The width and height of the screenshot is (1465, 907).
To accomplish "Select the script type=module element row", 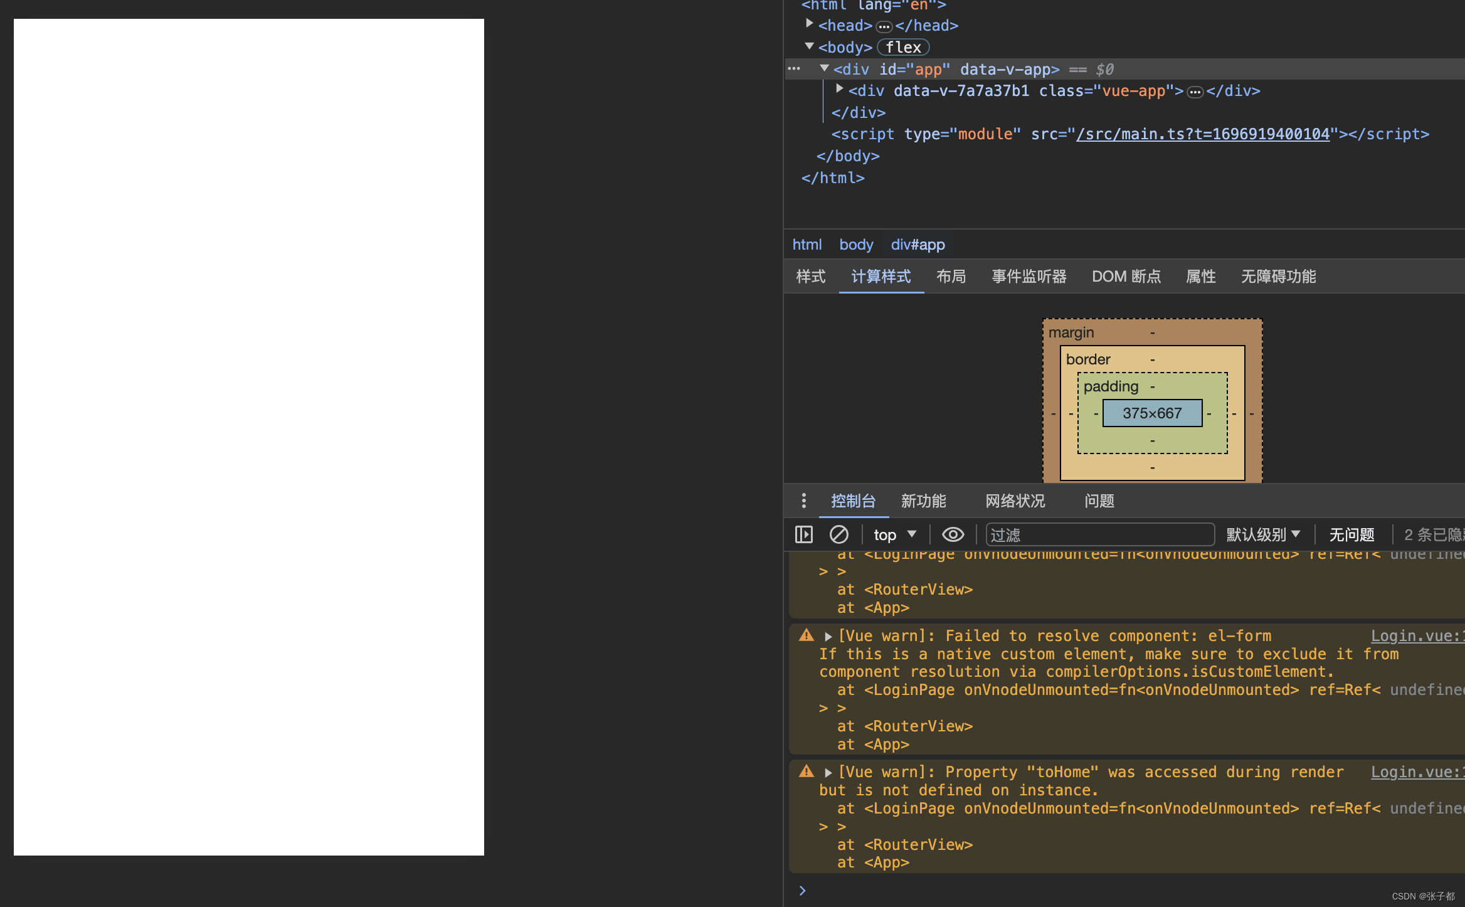I will click(1130, 134).
